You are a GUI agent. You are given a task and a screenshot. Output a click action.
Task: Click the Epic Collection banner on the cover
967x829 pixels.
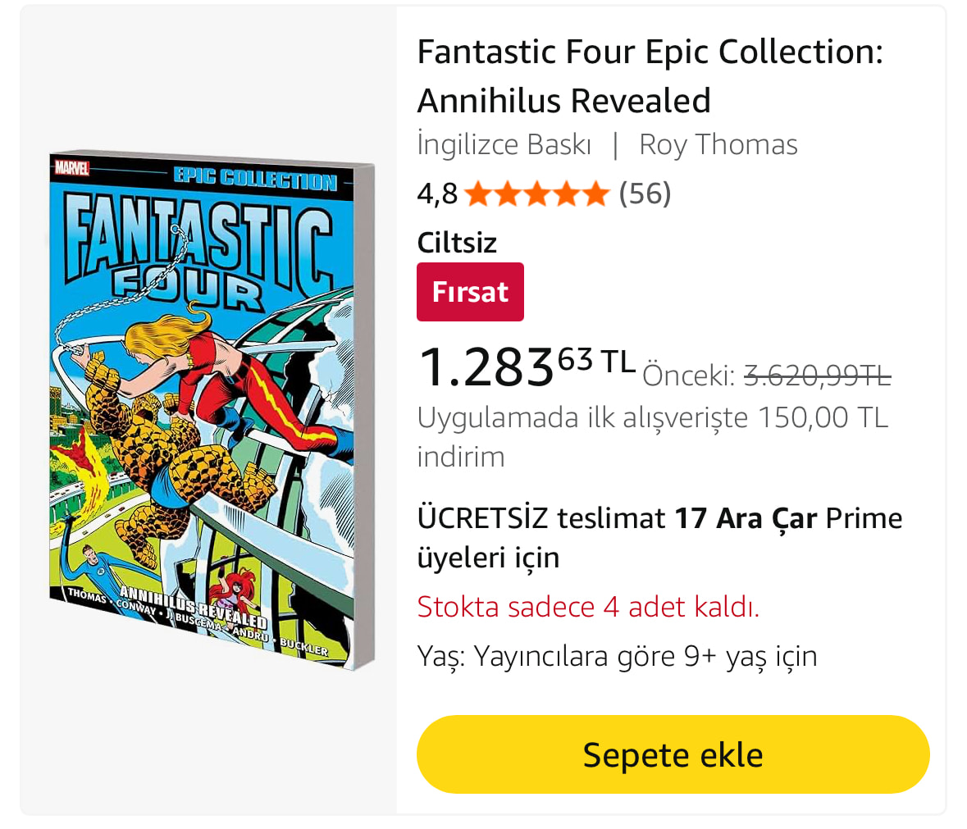click(x=254, y=178)
